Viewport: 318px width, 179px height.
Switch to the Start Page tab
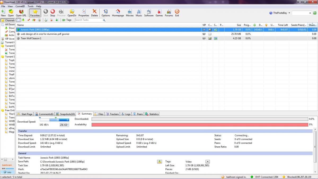coord(25,114)
